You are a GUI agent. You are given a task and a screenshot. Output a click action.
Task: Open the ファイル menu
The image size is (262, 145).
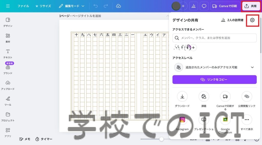tap(23, 6)
